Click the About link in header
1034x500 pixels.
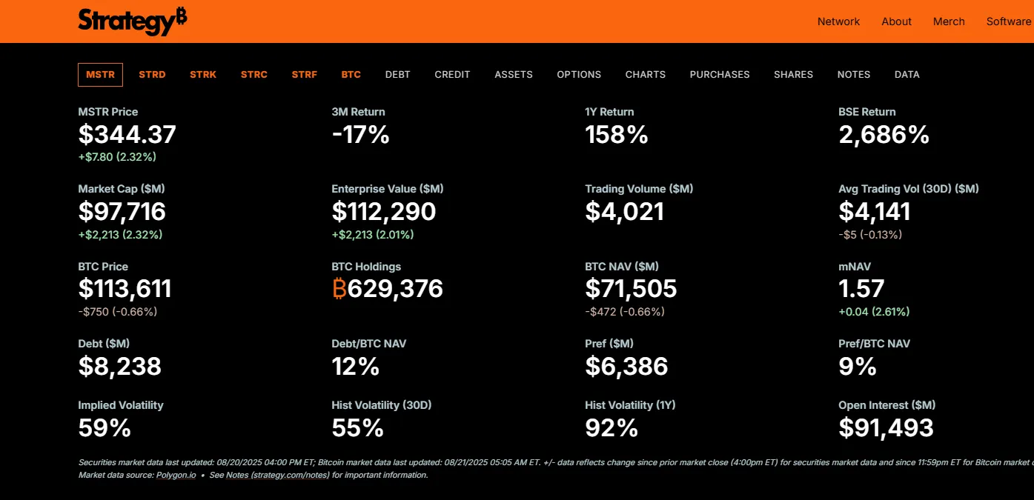coord(896,21)
